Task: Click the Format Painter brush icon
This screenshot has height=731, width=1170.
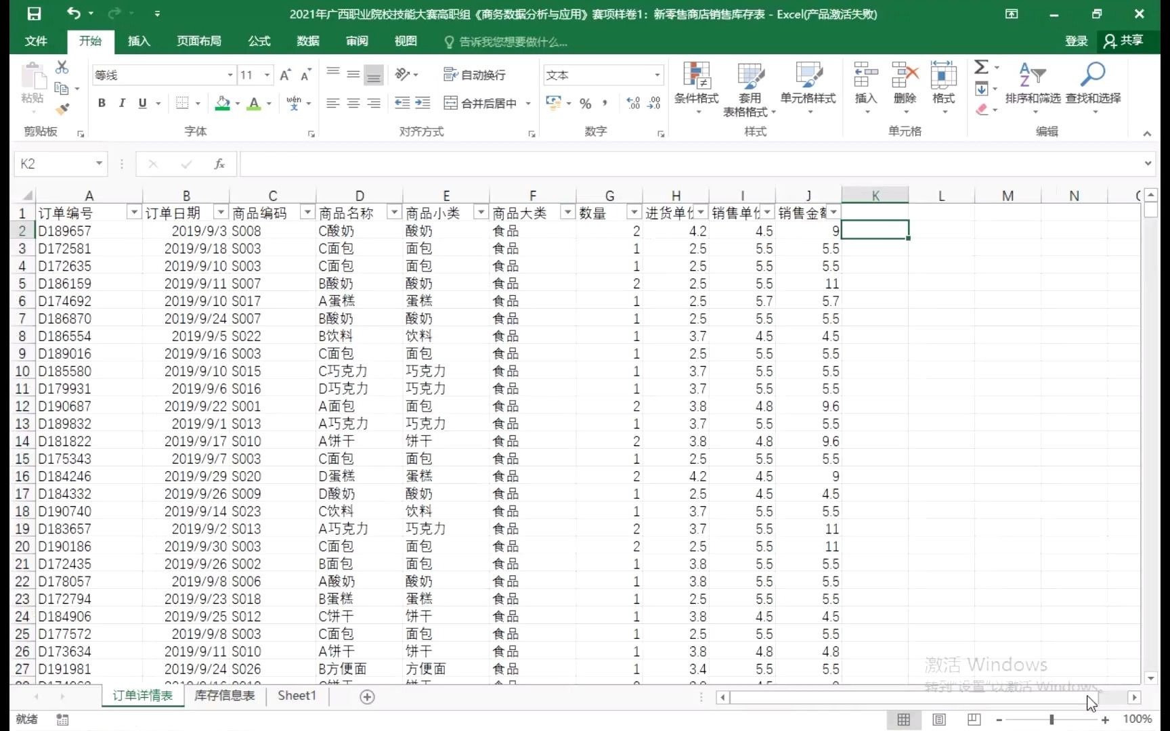Action: point(62,108)
